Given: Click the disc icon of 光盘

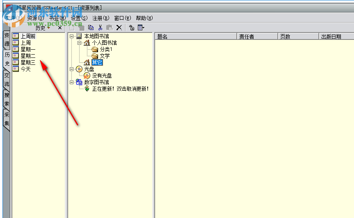Looking at the screenshot, I should click(79, 69).
